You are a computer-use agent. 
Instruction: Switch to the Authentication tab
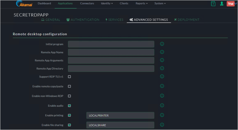click(83, 20)
